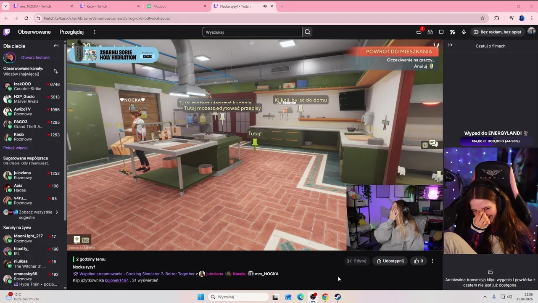Open Steam from taskbar
This screenshot has width=538, height=303.
(338, 297)
